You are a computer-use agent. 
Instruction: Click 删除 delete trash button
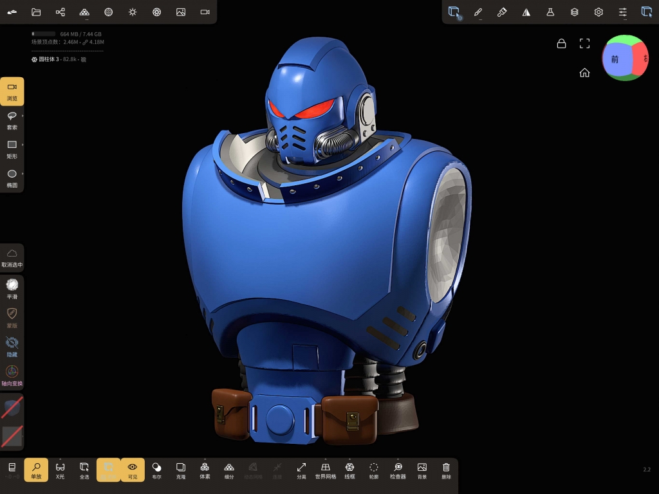(447, 470)
